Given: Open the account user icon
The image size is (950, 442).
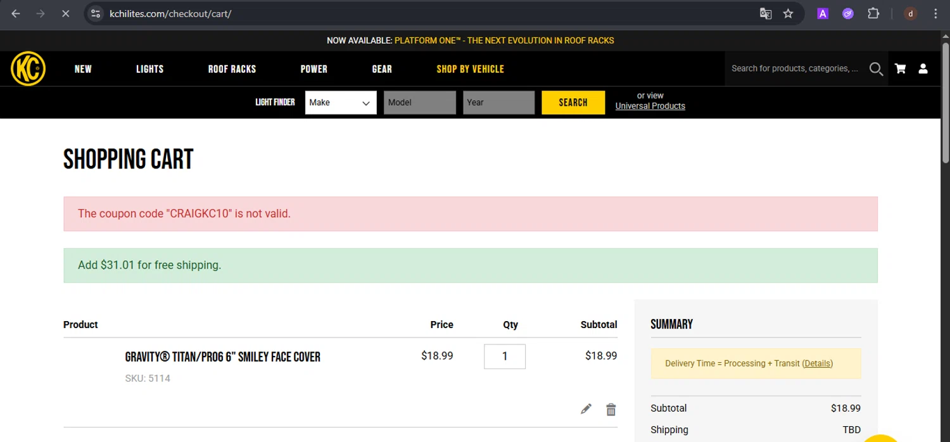Looking at the screenshot, I should [923, 68].
